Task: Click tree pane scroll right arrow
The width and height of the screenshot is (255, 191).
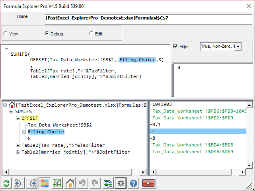Action: click(143, 172)
